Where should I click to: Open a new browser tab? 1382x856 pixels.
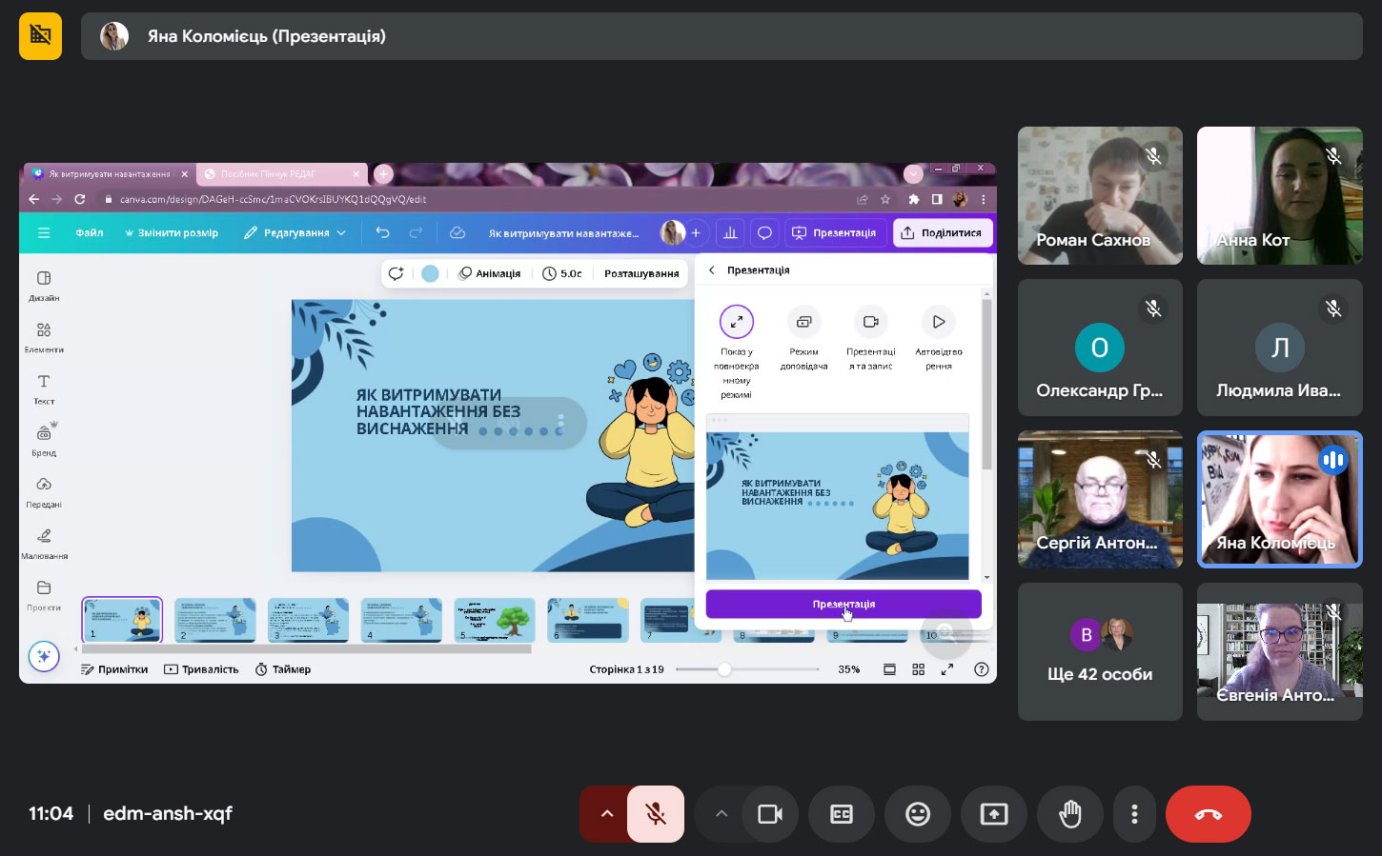tap(383, 174)
